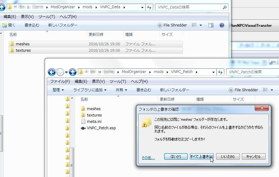Screen dimensions: 279x177
Task: Click the はい(Y) button
Action: pyautogui.click(x=176, y=157)
